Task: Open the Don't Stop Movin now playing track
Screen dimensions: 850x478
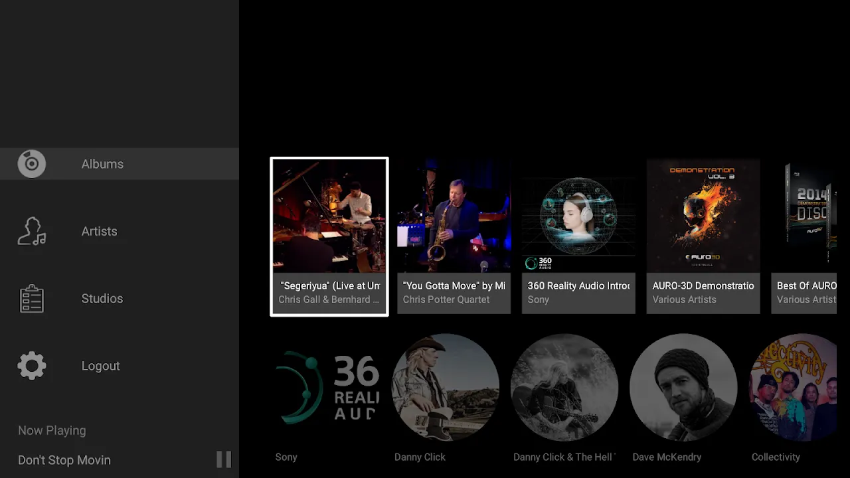Action: [64, 460]
